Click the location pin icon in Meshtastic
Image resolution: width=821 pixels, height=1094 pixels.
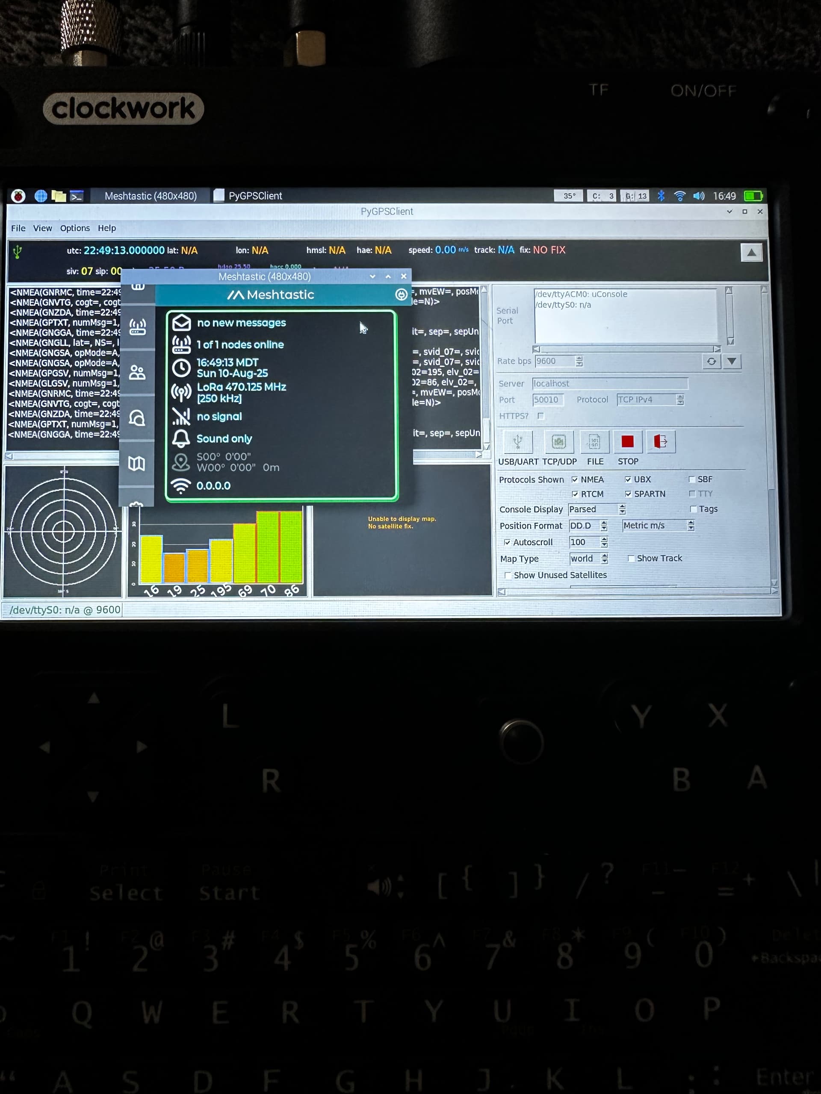(x=181, y=462)
